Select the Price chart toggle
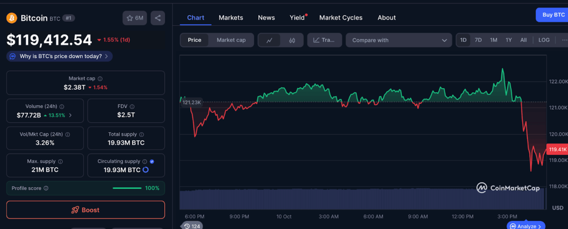This screenshot has width=568, height=229. (x=195, y=40)
